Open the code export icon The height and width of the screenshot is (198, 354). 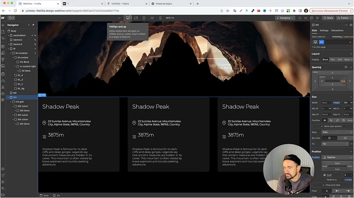point(306,18)
